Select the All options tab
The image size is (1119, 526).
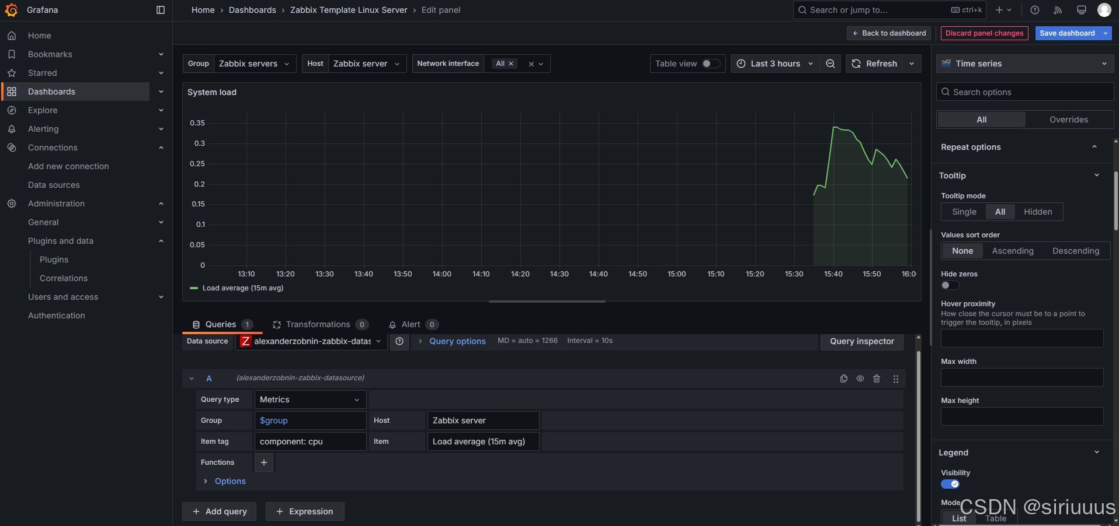click(x=982, y=120)
